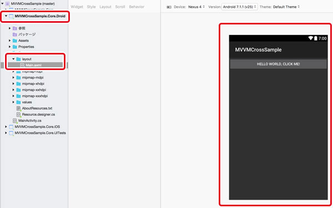
Task: Open the Device dropdown showing Nexus 4
Action: (196, 7)
